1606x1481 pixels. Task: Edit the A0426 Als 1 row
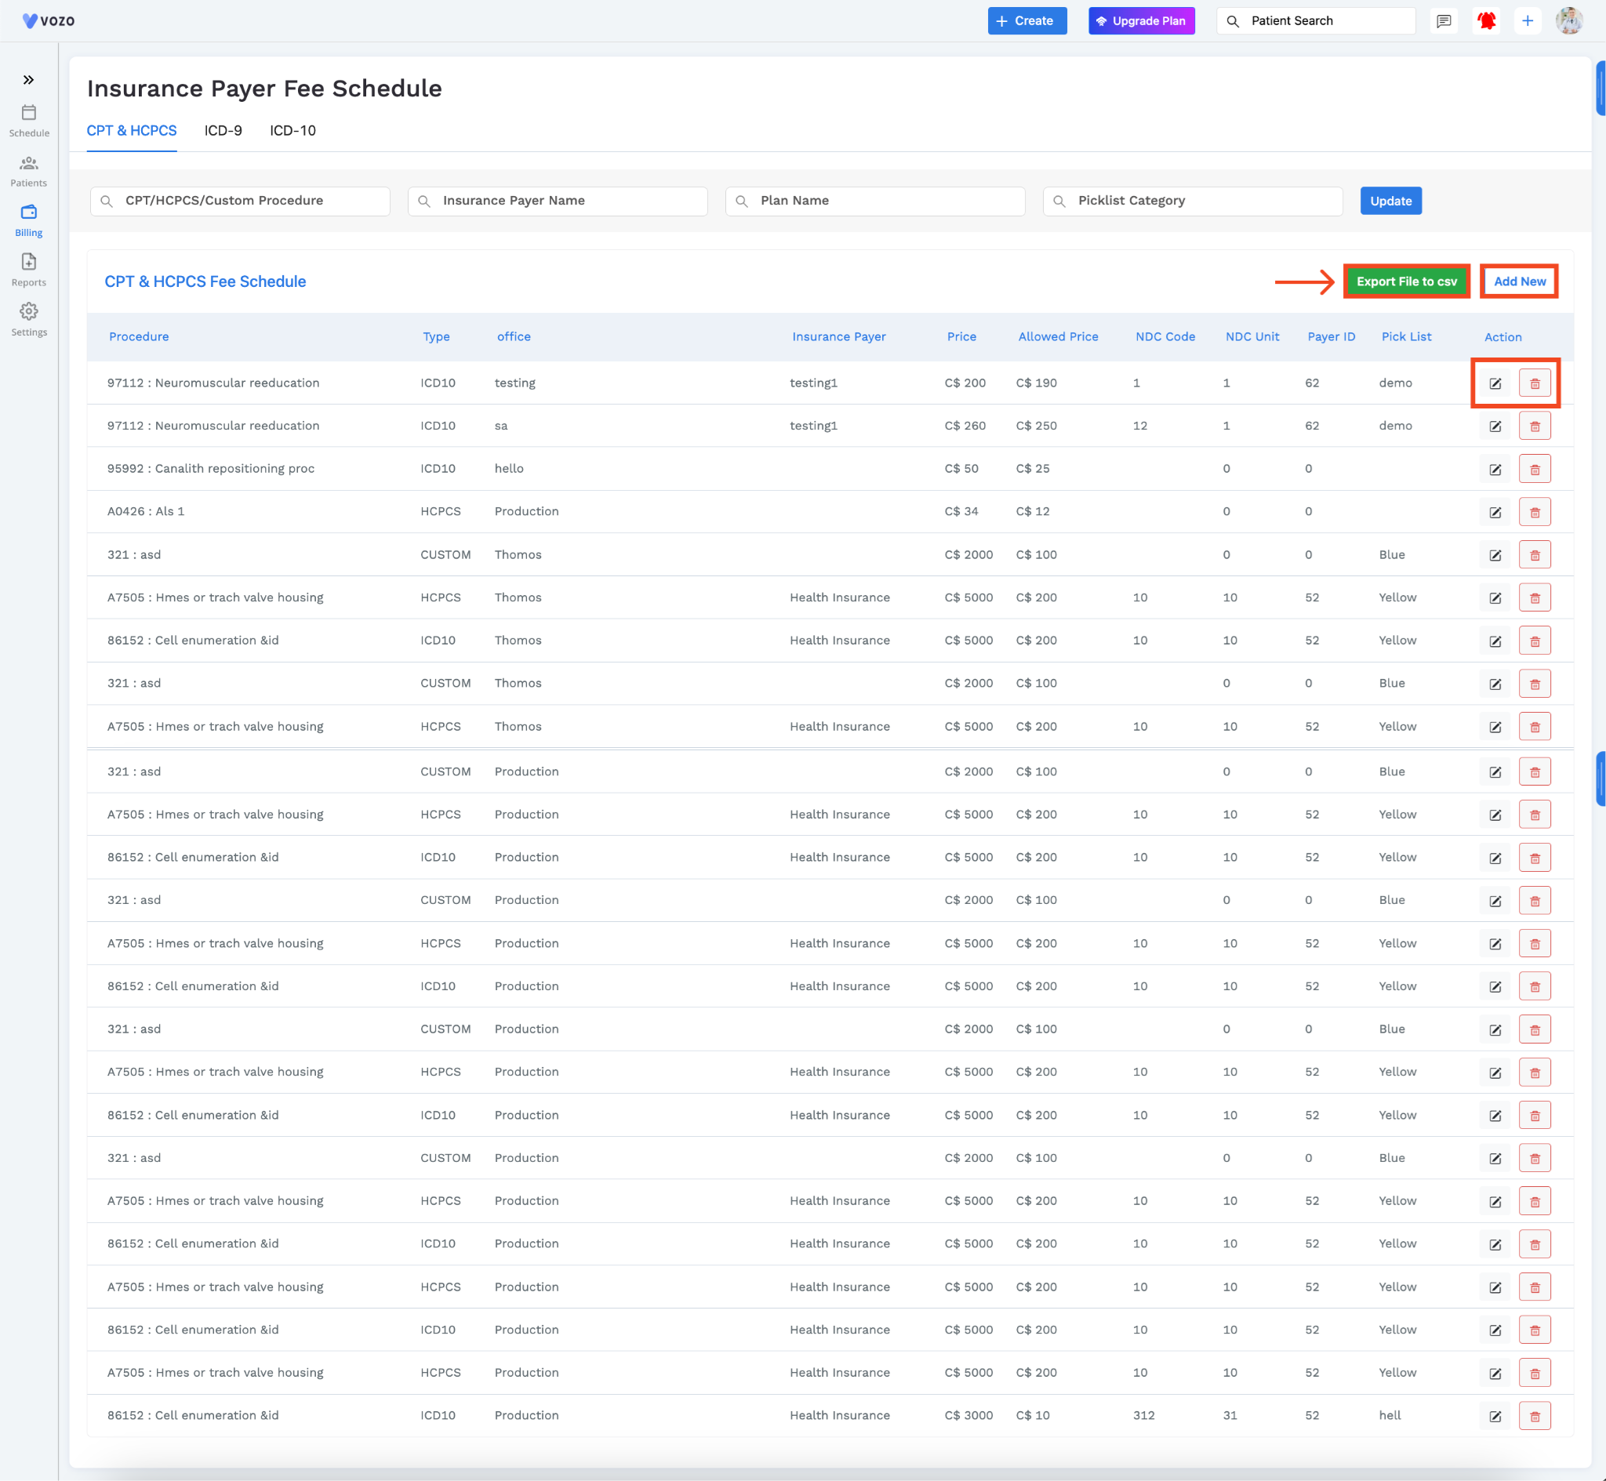pyautogui.click(x=1495, y=512)
